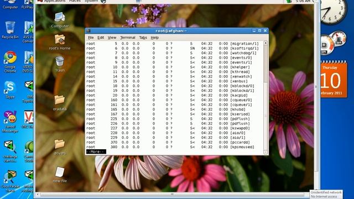The image size is (354, 199).
Task: Click the terminal window title bar icon
Action: pyautogui.click(x=88, y=31)
